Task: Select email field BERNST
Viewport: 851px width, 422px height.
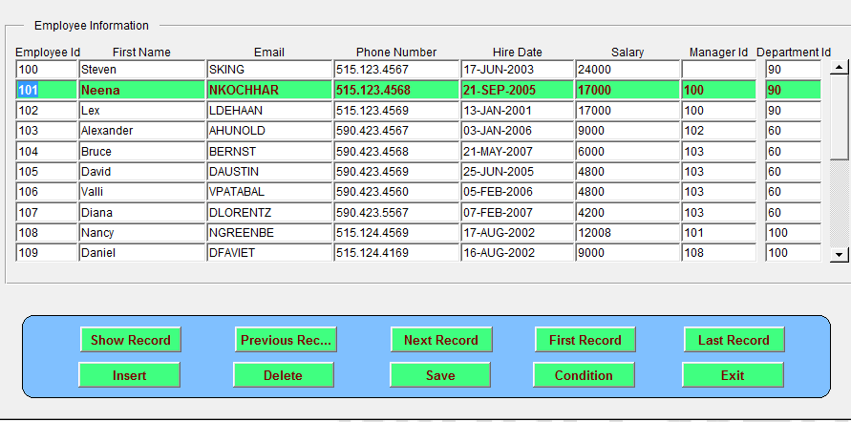Action: pyautogui.click(x=269, y=152)
